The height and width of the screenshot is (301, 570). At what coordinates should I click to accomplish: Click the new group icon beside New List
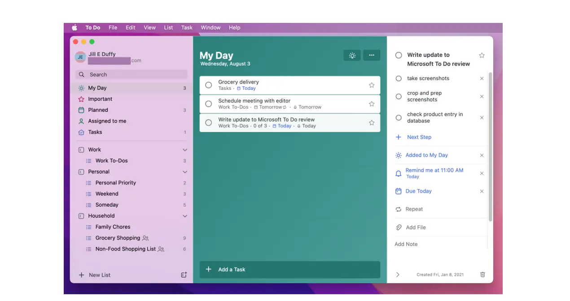coord(184,274)
